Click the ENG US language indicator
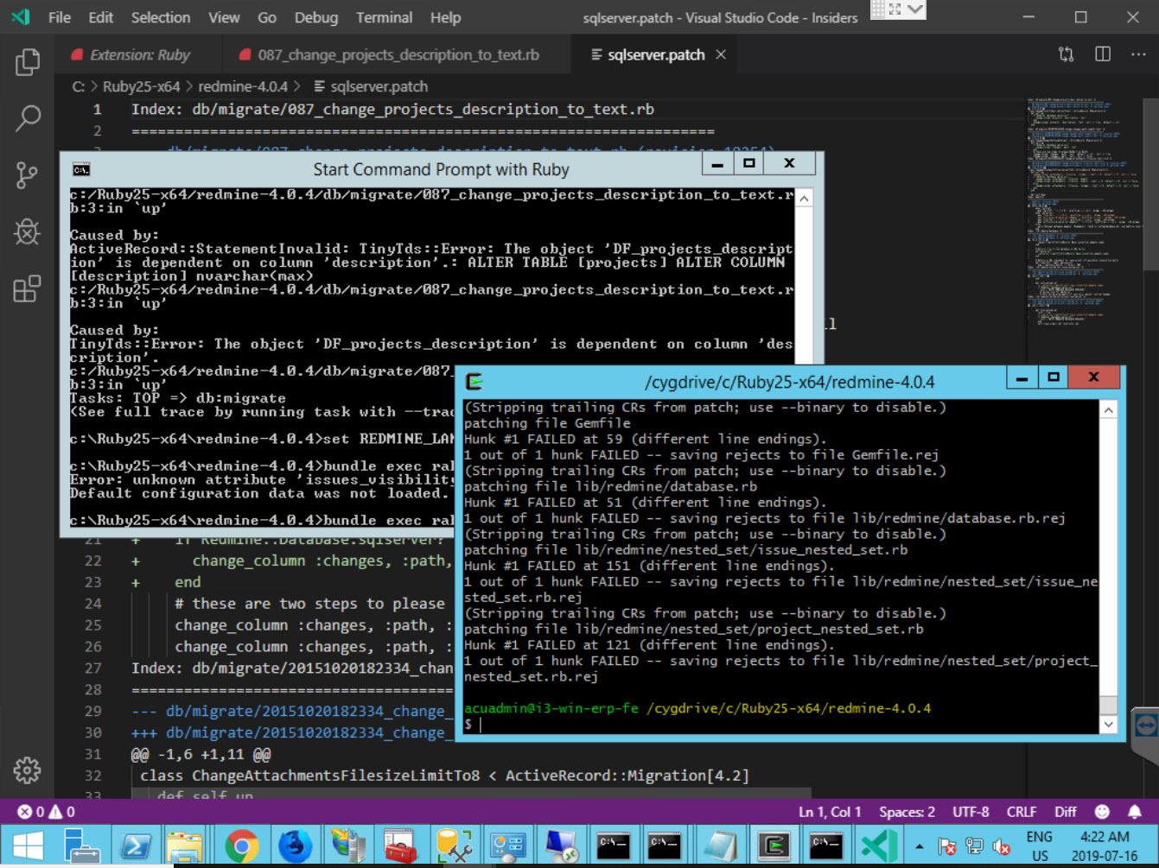 click(x=1040, y=846)
